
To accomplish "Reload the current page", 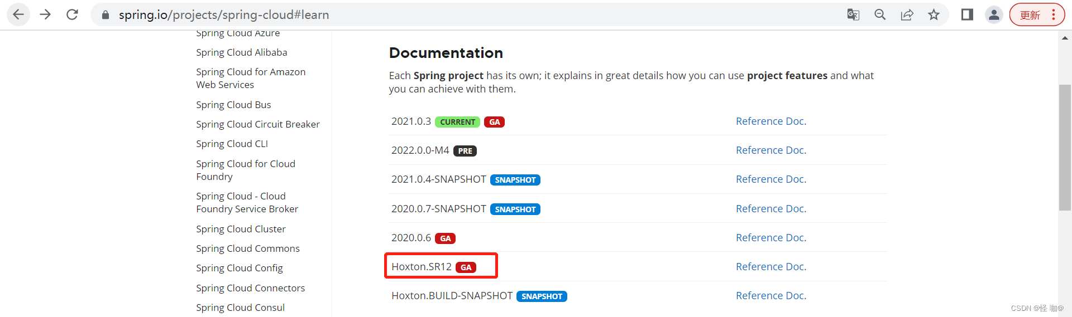I will [x=72, y=14].
